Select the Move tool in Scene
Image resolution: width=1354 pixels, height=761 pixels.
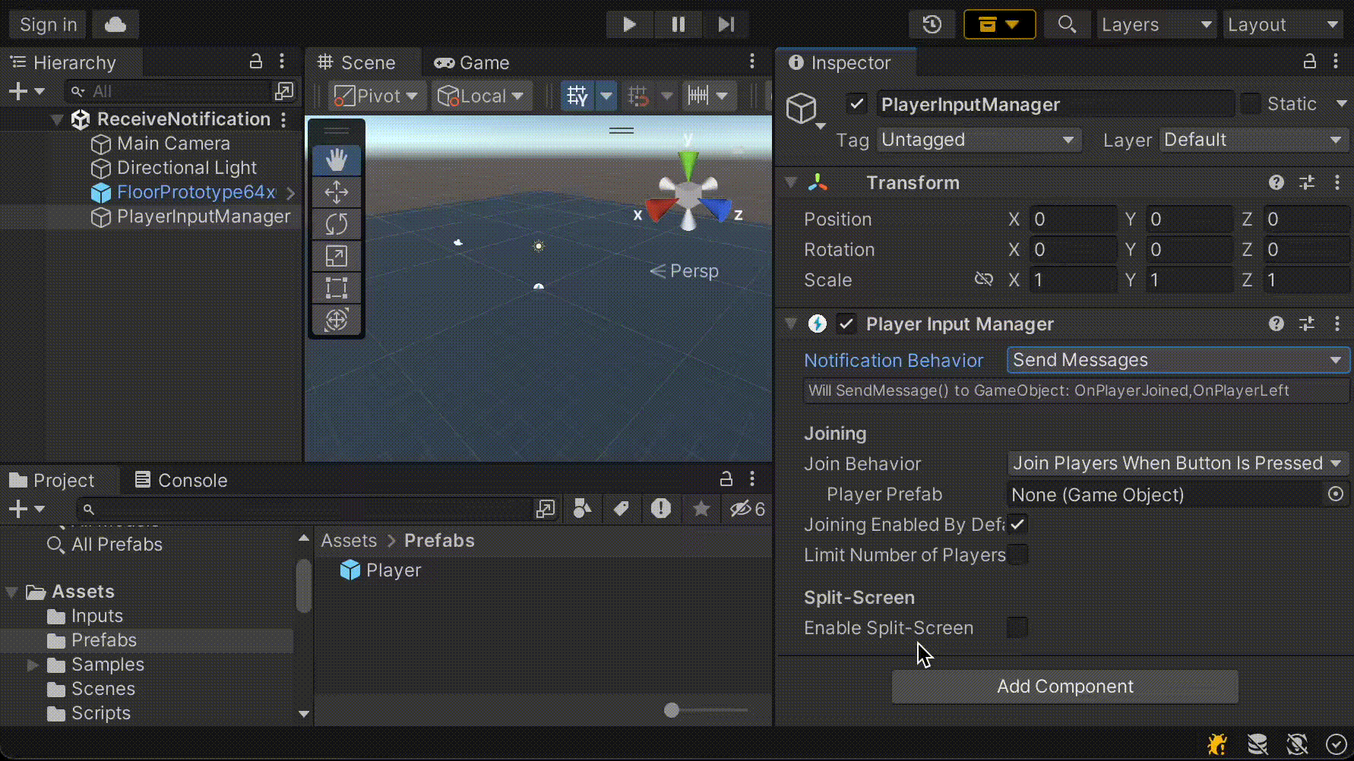pyautogui.click(x=337, y=192)
